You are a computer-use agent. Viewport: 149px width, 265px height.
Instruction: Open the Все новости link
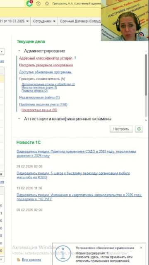click(x=31, y=260)
